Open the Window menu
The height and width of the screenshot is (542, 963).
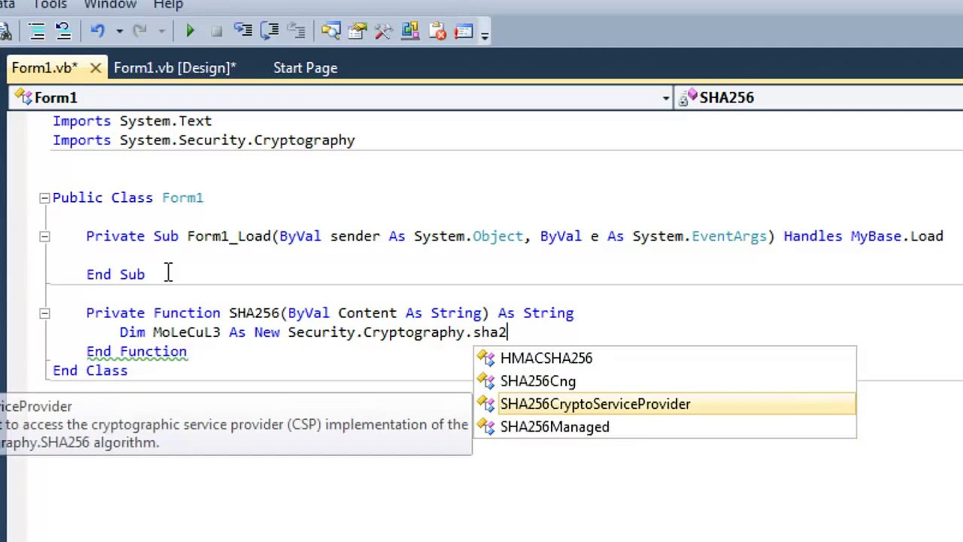[x=110, y=5]
